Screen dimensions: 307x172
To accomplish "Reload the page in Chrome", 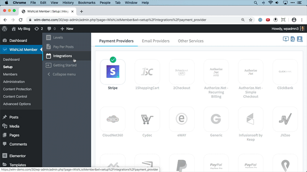I will click(21, 20).
